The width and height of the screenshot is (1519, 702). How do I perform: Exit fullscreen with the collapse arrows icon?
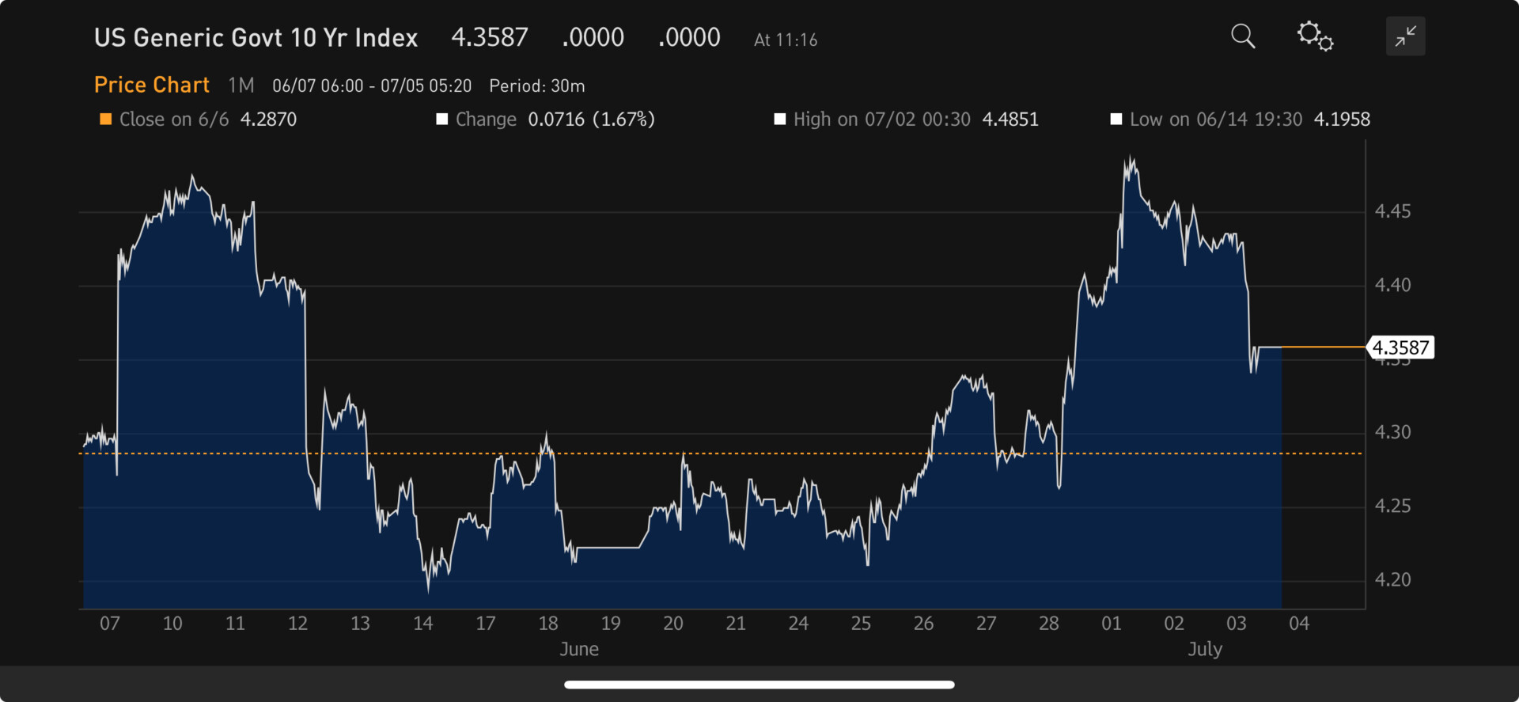[x=1405, y=36]
